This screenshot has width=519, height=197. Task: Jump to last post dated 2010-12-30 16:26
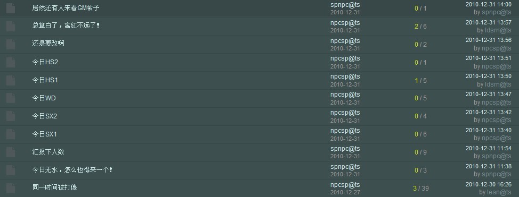tap(488, 184)
